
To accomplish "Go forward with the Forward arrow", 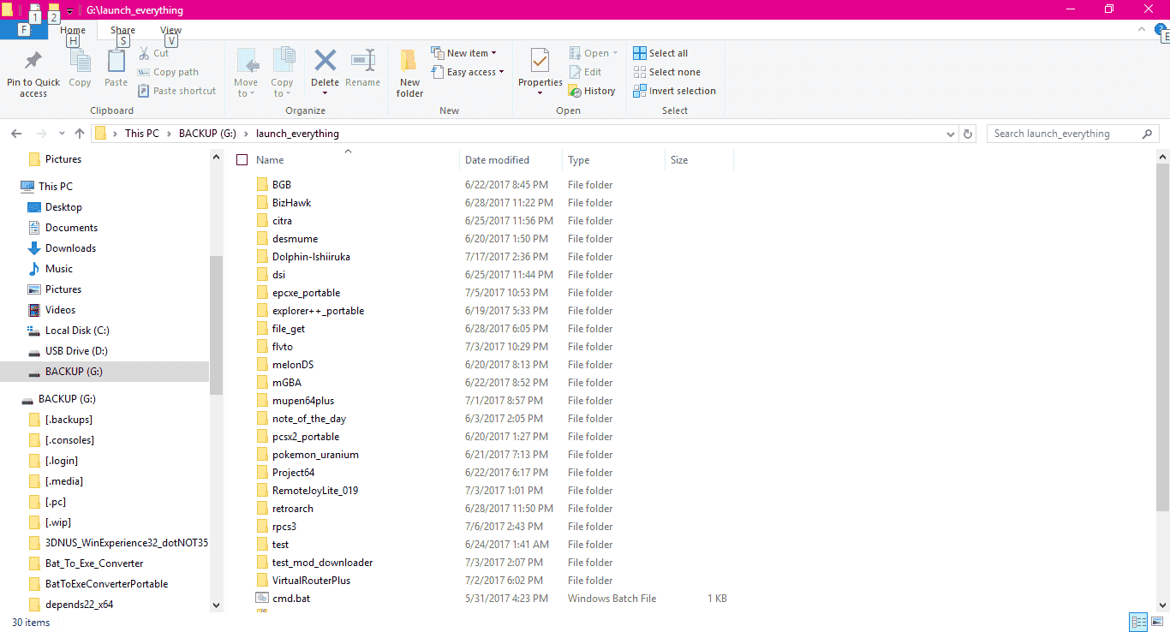I will tap(41, 134).
